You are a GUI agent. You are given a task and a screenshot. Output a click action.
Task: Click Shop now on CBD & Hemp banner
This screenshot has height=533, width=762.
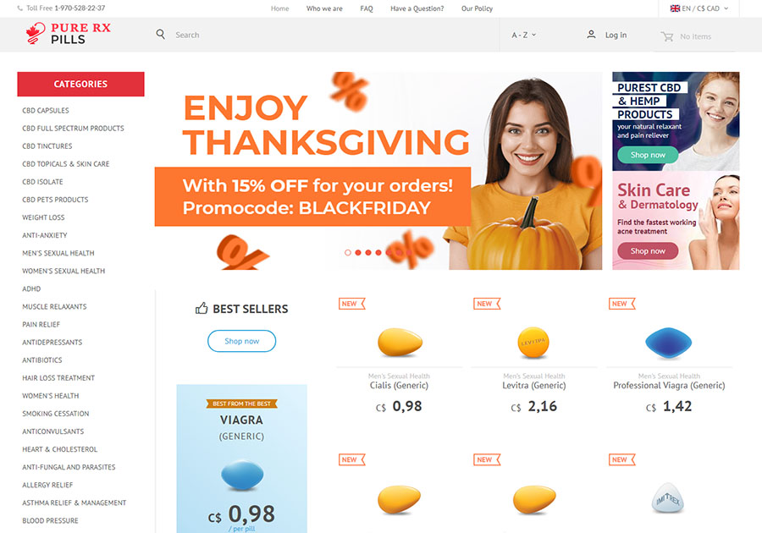point(648,155)
